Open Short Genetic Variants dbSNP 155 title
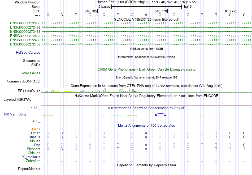The height and width of the screenshot is (175, 252). point(146,77)
